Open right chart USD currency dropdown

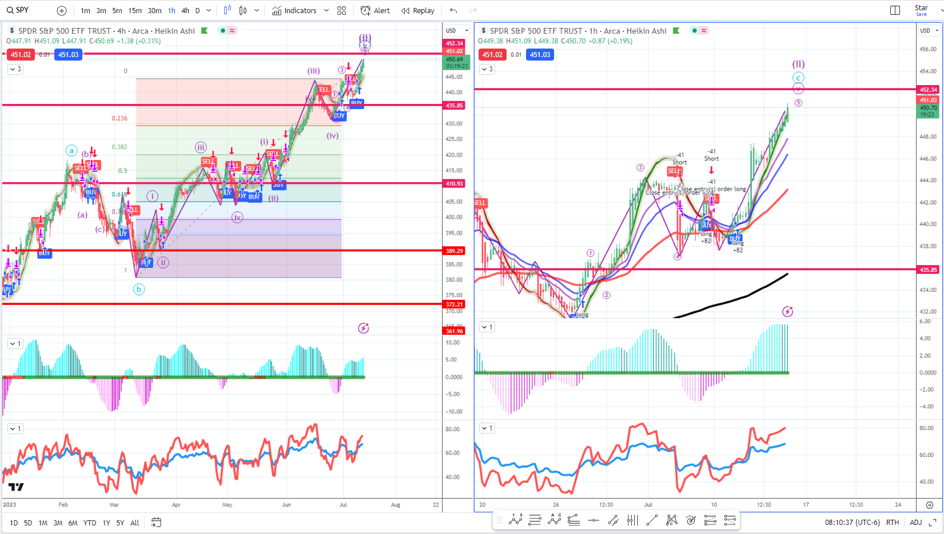(x=929, y=30)
